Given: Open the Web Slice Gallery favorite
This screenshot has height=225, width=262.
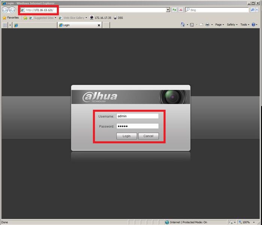Looking at the screenshot, I should pyautogui.click(x=73, y=18).
